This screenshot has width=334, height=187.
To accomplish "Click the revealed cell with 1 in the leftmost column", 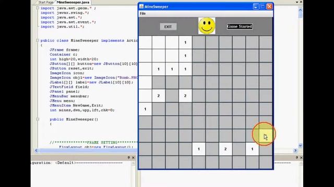I will tap(145, 109).
